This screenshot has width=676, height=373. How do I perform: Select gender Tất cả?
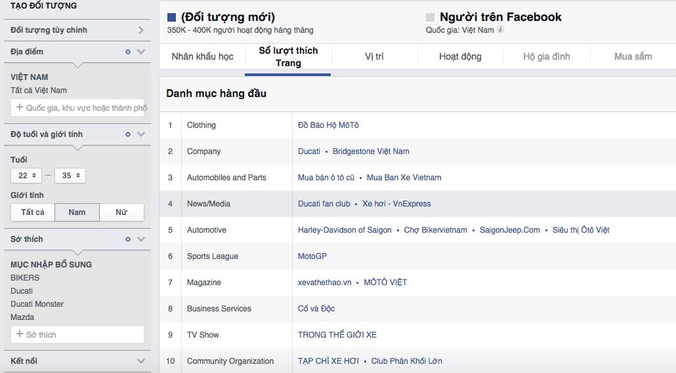33,212
